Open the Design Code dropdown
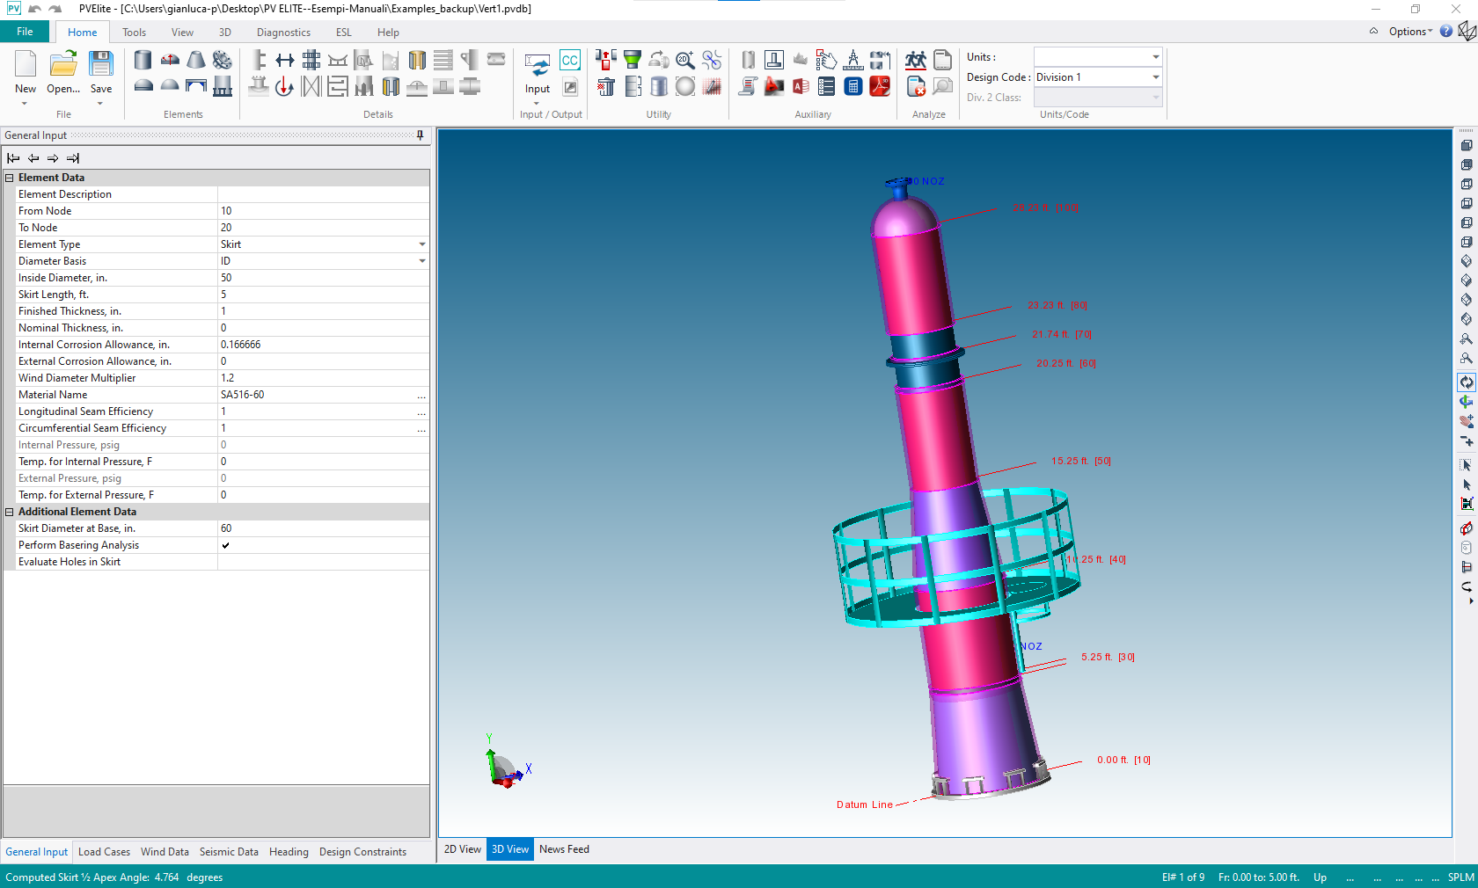This screenshot has width=1478, height=888. pos(1155,77)
